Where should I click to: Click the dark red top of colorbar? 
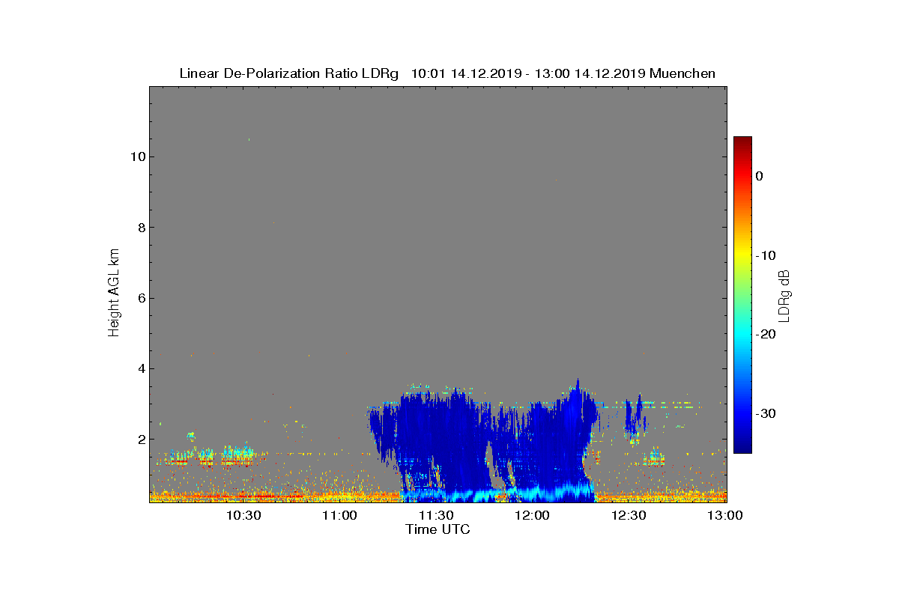pos(742,142)
